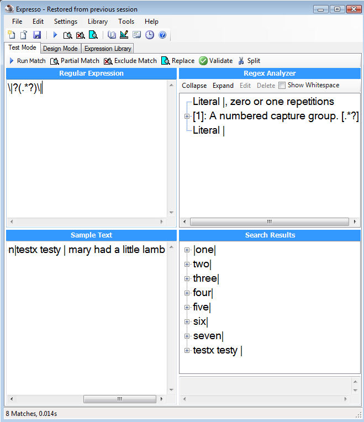Click the blue Run Match arrow in top toolbar

(x=55, y=35)
